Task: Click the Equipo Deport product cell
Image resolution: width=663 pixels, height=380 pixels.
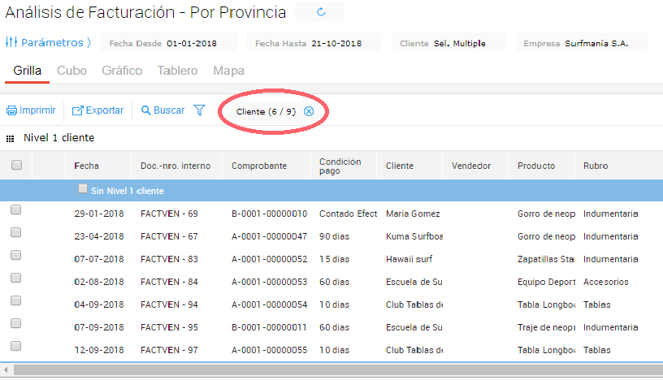Action: [546, 282]
